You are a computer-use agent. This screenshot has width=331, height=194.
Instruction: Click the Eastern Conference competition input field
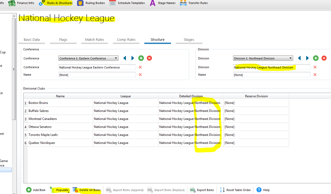pos(97,67)
